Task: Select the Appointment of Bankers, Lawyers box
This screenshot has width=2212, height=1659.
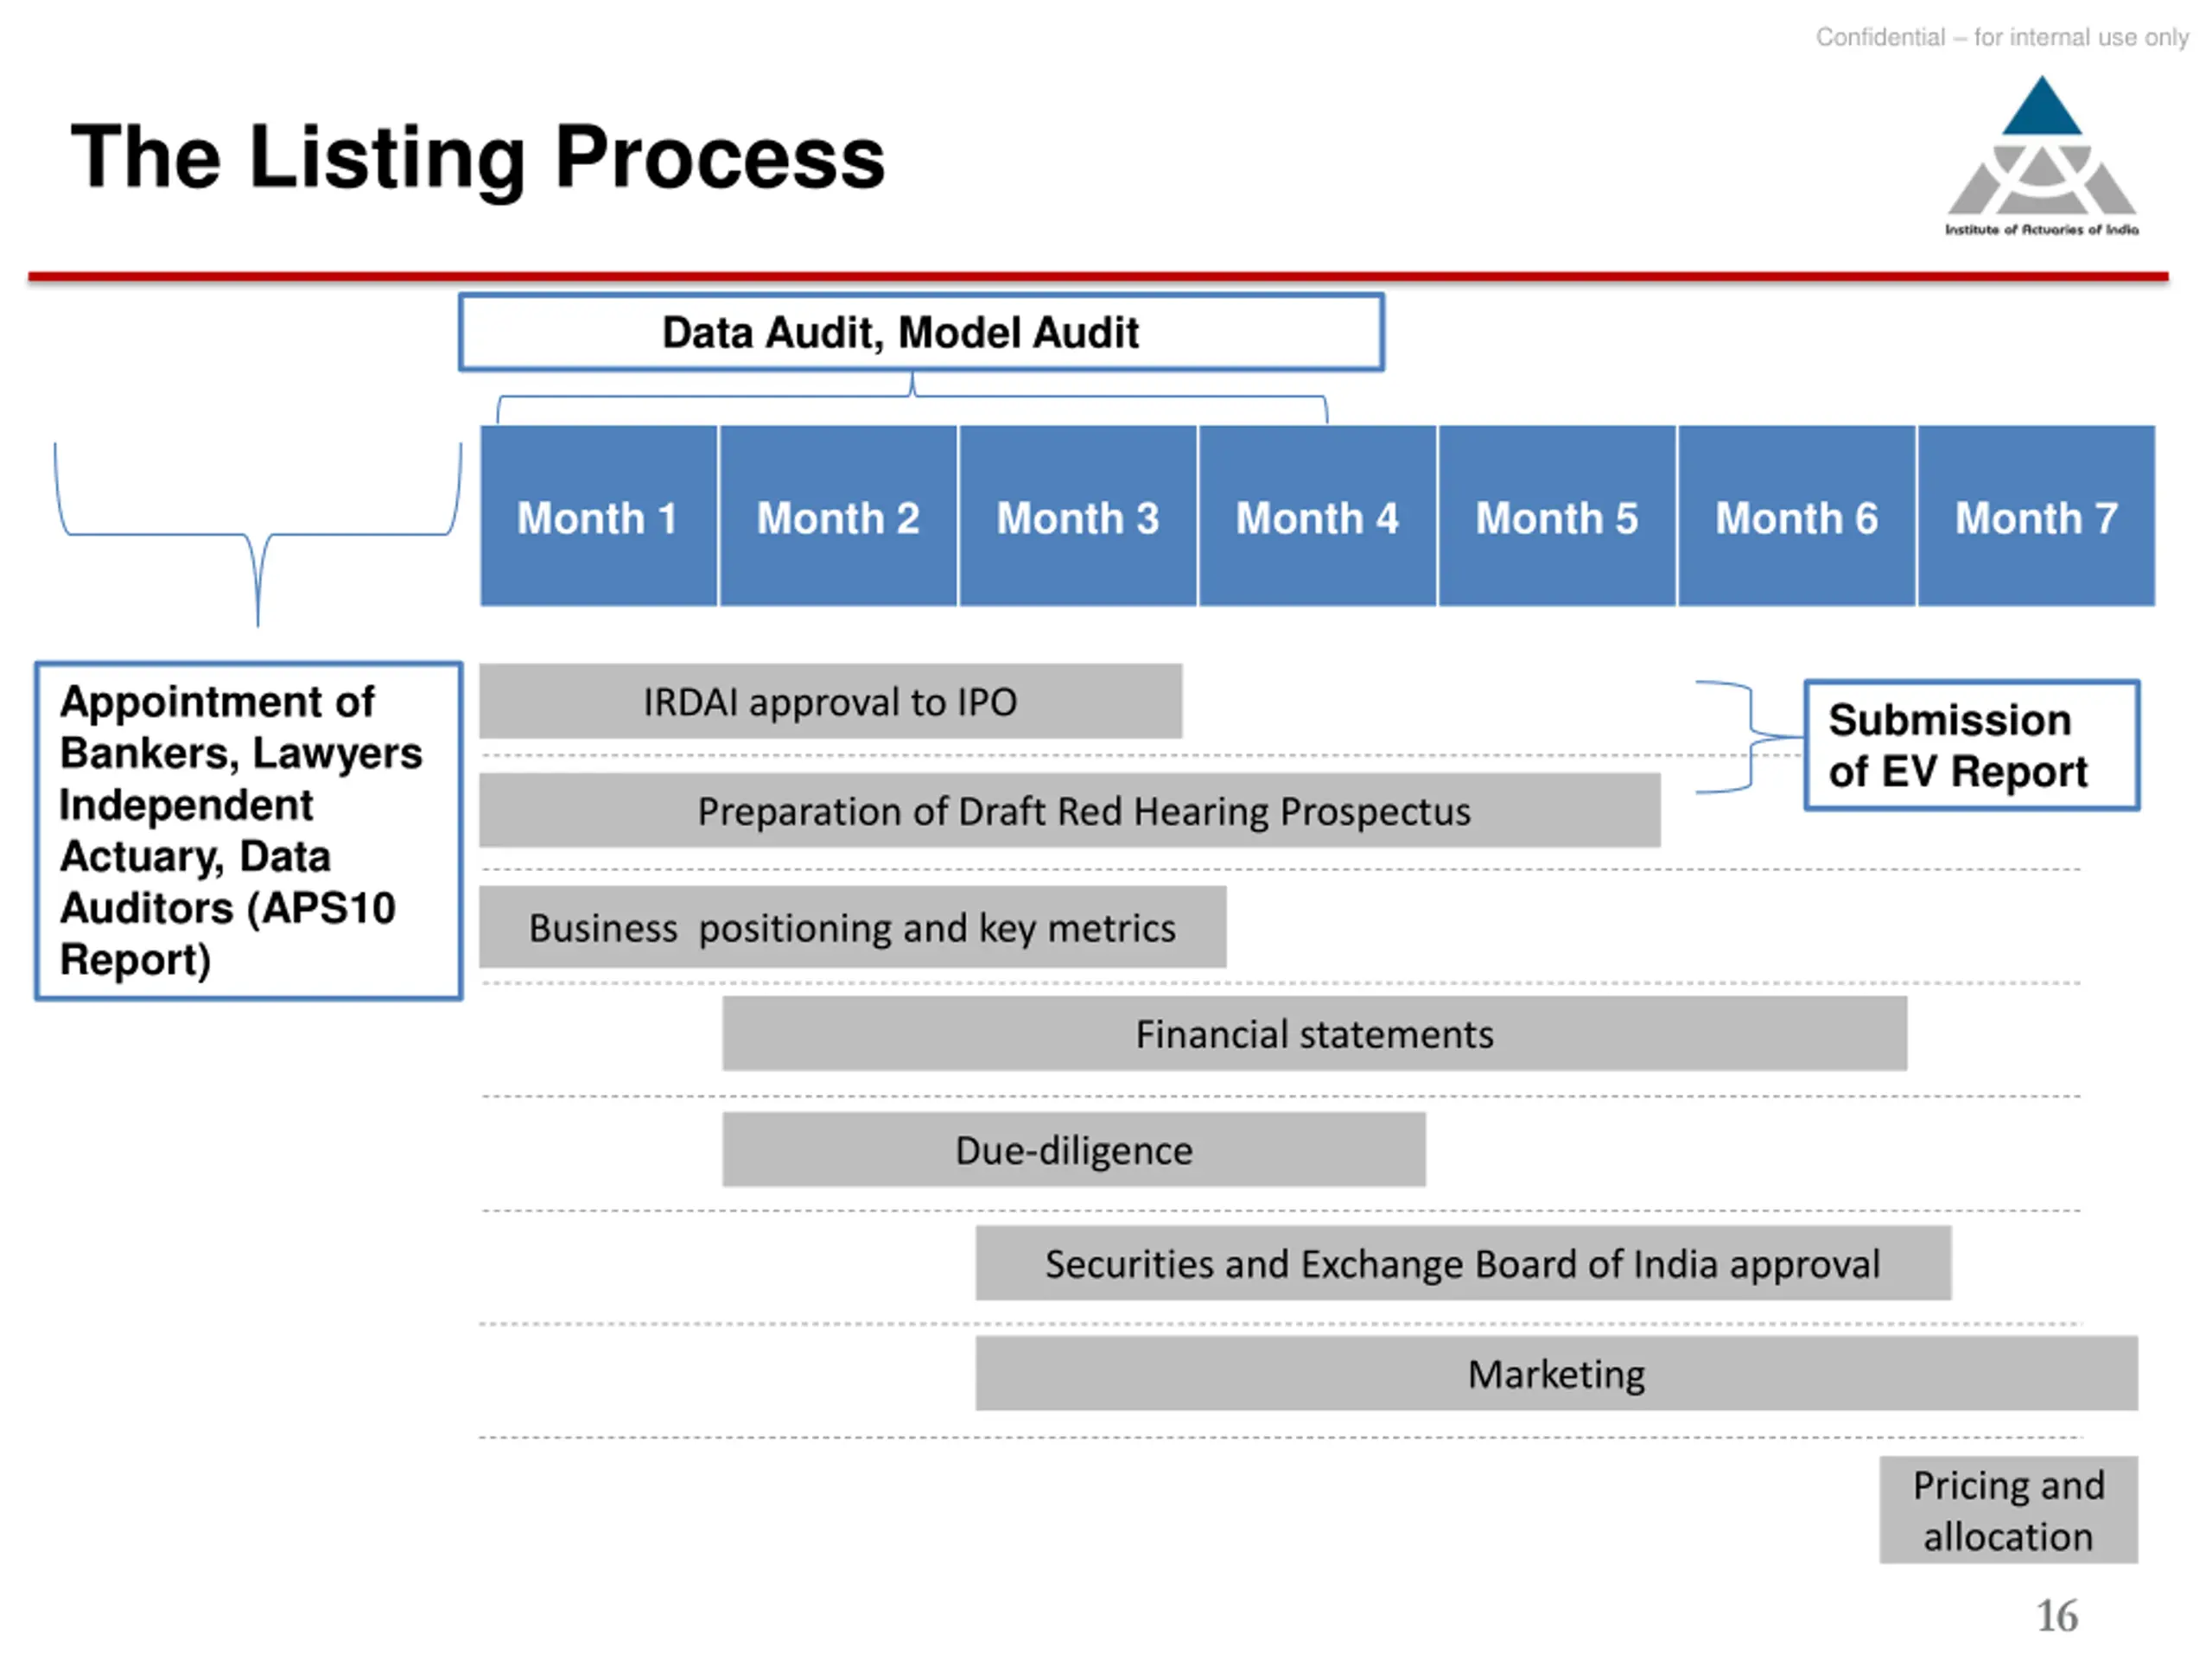Action: coord(249,830)
